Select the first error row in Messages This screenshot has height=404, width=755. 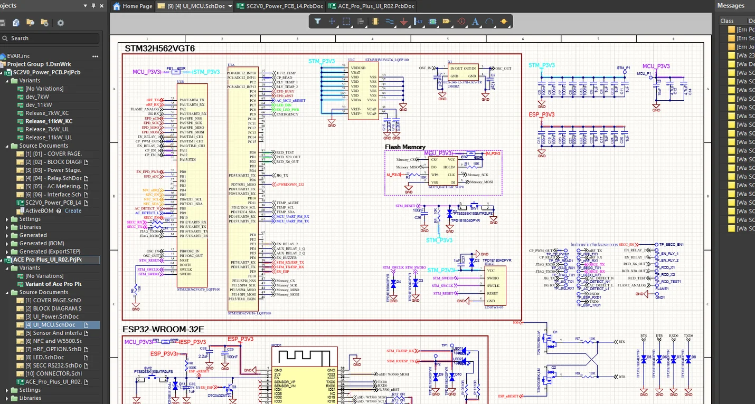[741, 30]
